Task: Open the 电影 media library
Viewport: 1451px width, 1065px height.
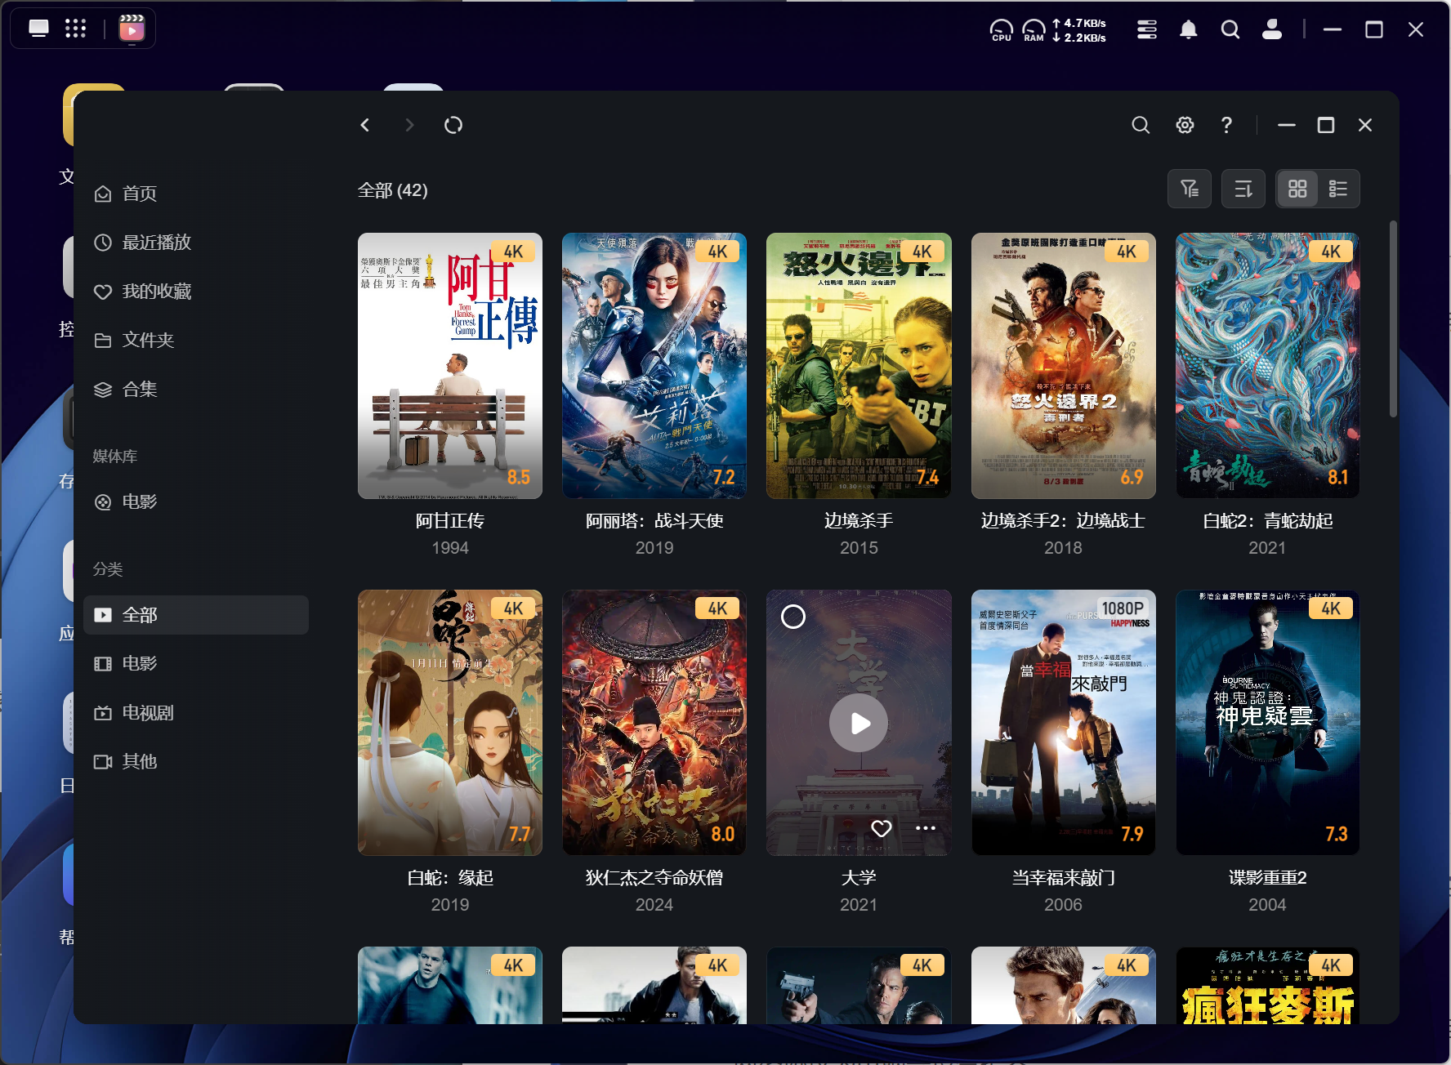Action: click(196, 502)
